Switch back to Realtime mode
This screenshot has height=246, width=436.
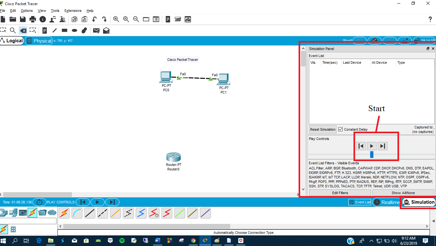(387, 202)
